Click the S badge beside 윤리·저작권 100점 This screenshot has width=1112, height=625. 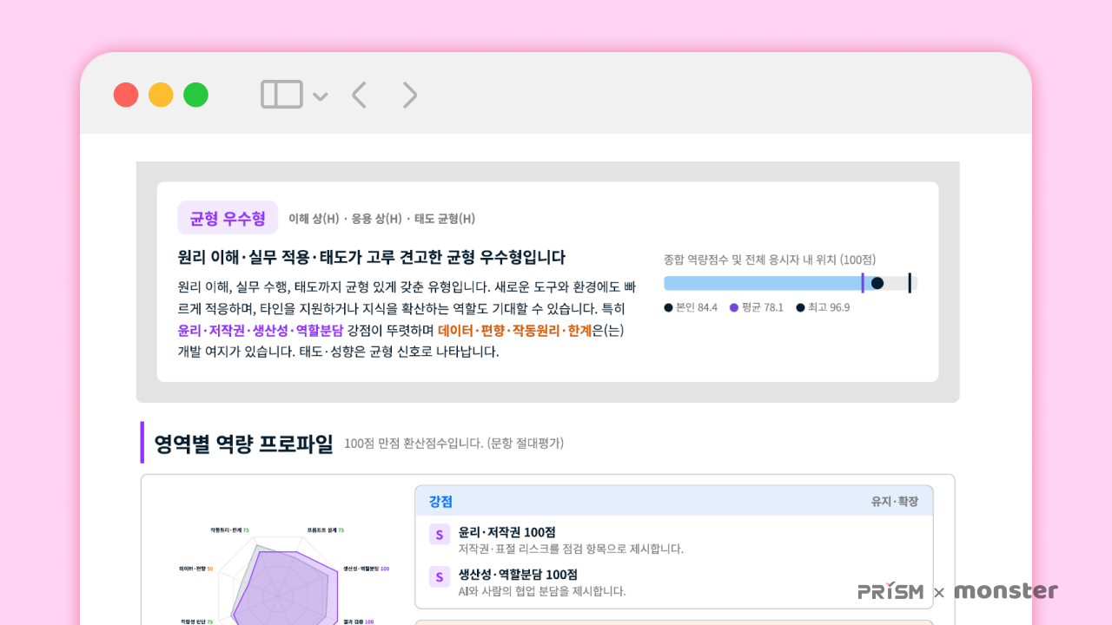439,535
